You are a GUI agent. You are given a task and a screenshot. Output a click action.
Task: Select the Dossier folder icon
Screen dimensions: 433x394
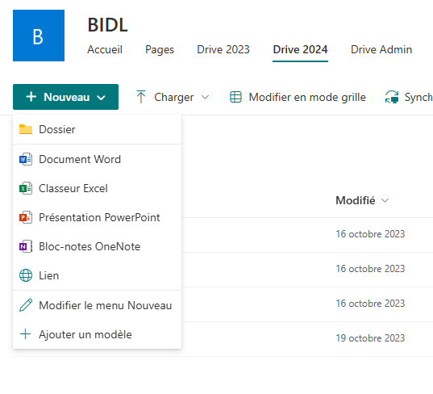coord(26,129)
